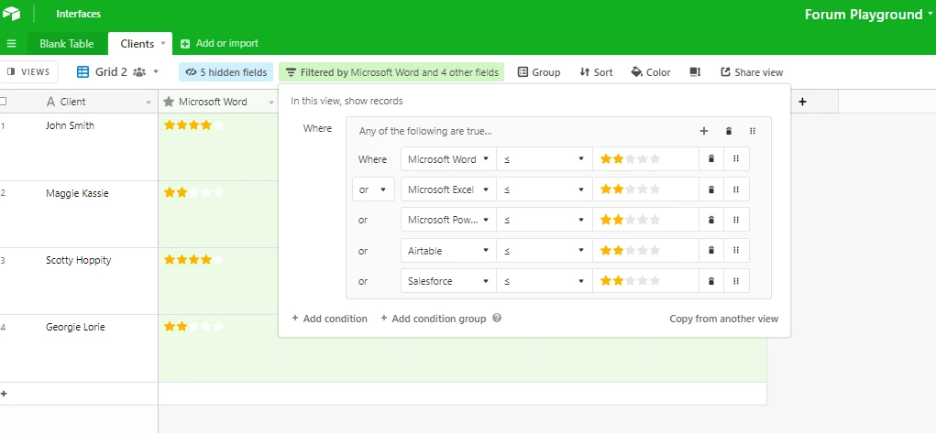Image resolution: width=936 pixels, height=433 pixels.
Task: Click Add condition group
Action: (434, 319)
